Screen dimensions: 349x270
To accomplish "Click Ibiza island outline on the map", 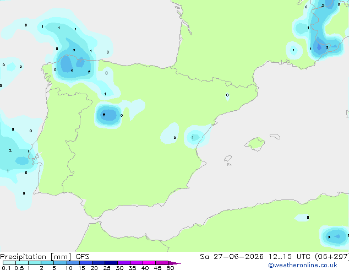I will tap(228, 159).
